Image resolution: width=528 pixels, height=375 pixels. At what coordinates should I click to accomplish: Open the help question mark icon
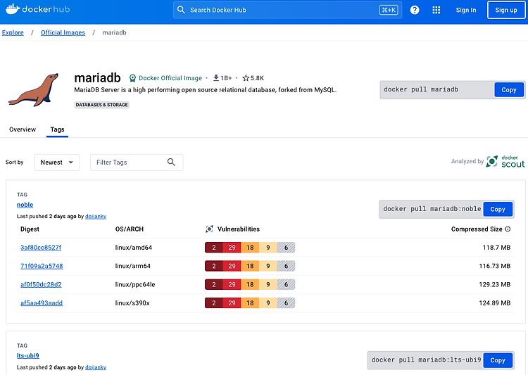(415, 10)
